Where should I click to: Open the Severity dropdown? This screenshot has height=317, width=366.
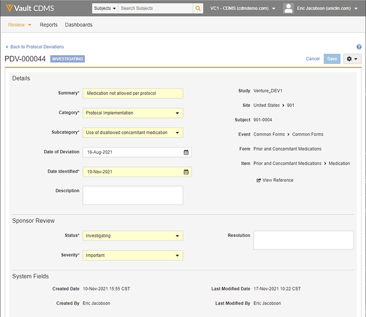coord(133,256)
